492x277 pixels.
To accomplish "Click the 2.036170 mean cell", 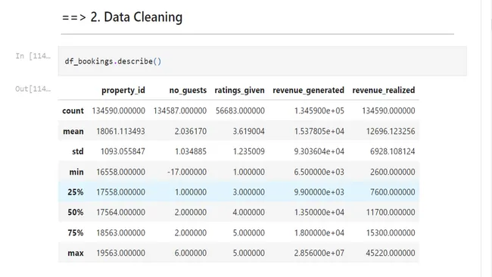I will coord(191,131).
